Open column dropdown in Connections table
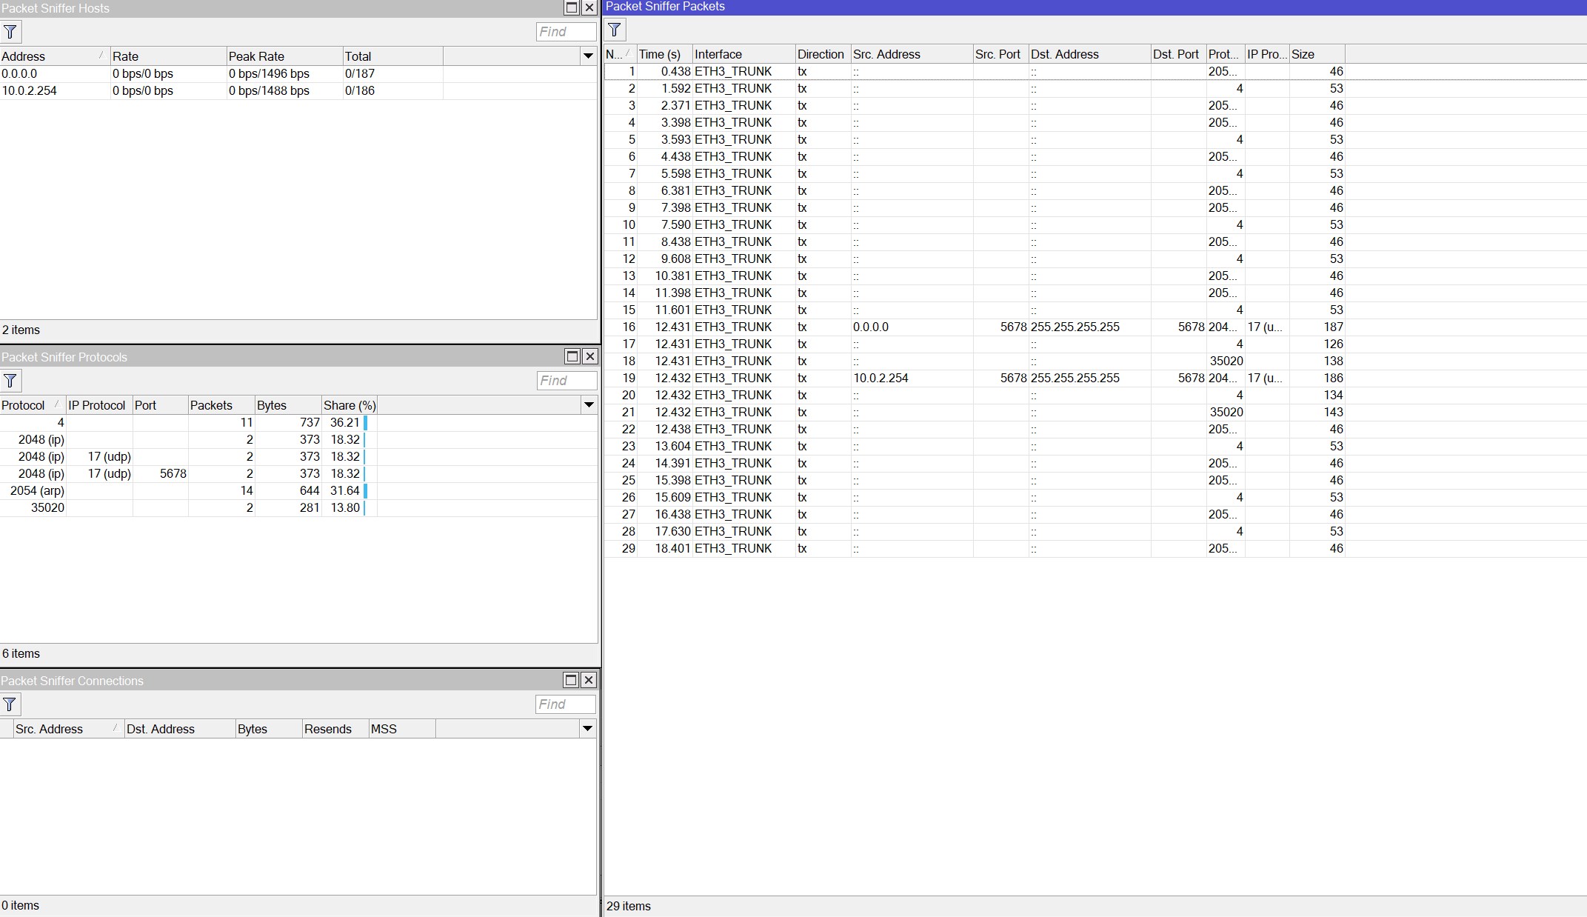 (x=587, y=729)
